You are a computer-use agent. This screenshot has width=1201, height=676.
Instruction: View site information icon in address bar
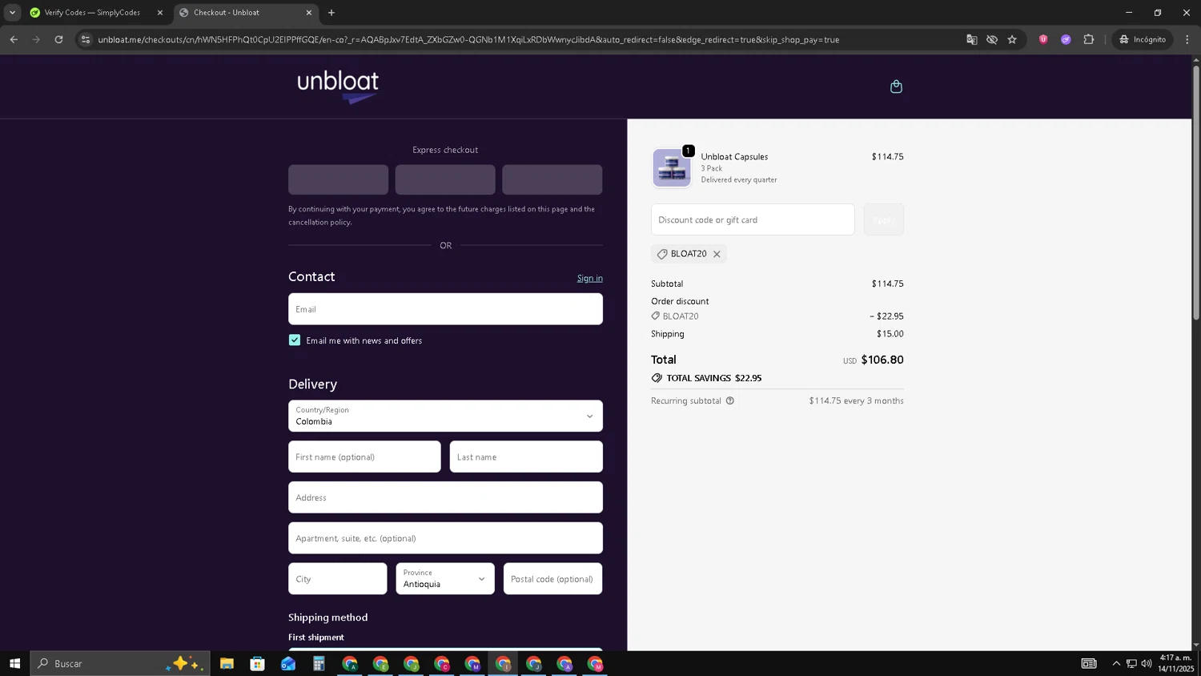pos(86,39)
